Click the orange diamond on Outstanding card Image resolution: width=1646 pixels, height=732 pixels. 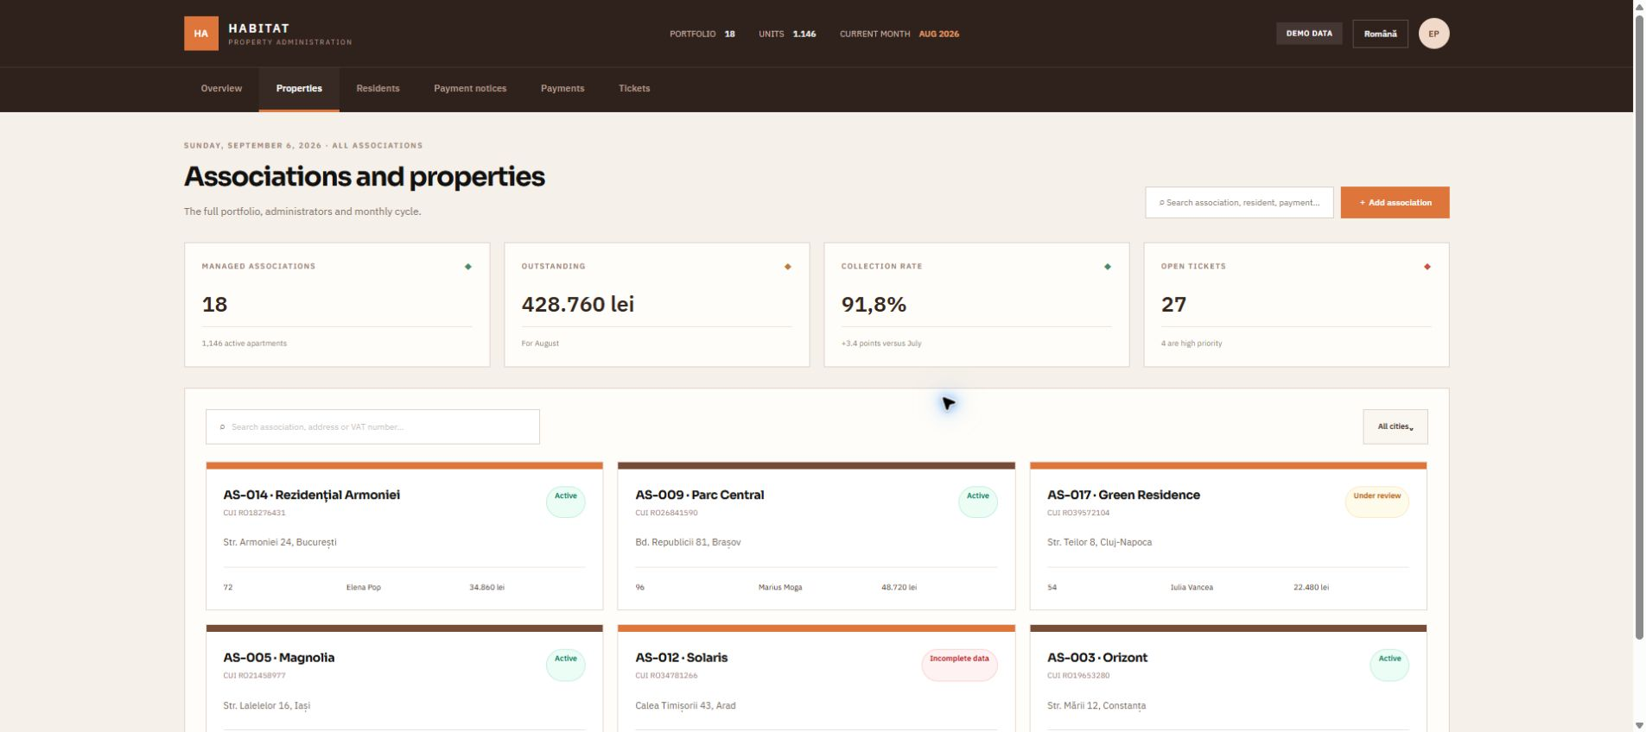point(788,267)
